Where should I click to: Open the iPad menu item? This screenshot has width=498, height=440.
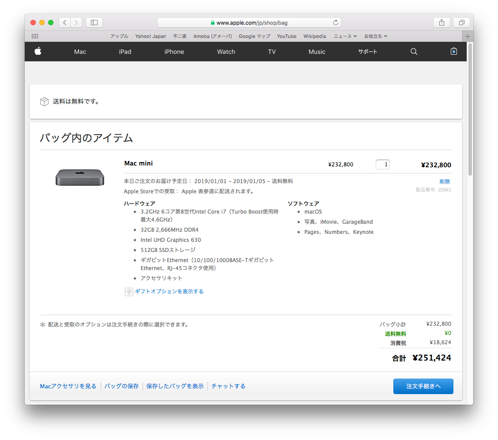(125, 52)
